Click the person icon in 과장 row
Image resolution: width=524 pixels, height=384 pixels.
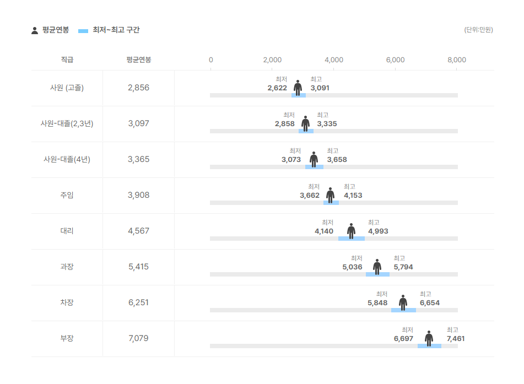[x=377, y=267]
